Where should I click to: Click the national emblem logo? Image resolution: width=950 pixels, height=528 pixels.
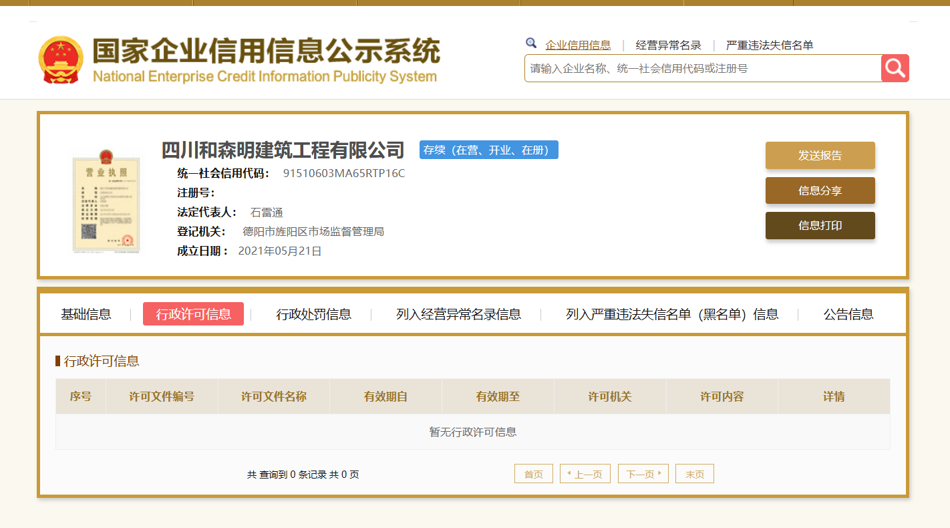(61, 59)
